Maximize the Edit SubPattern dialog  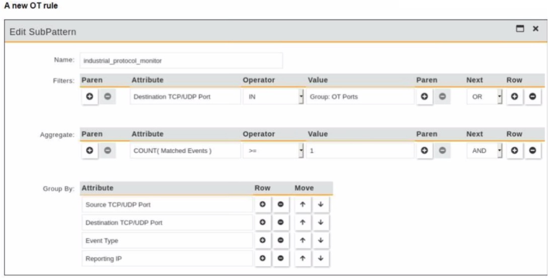(x=521, y=29)
